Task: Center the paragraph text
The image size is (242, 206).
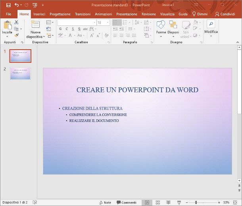Action: pyautogui.click(x=122, y=35)
